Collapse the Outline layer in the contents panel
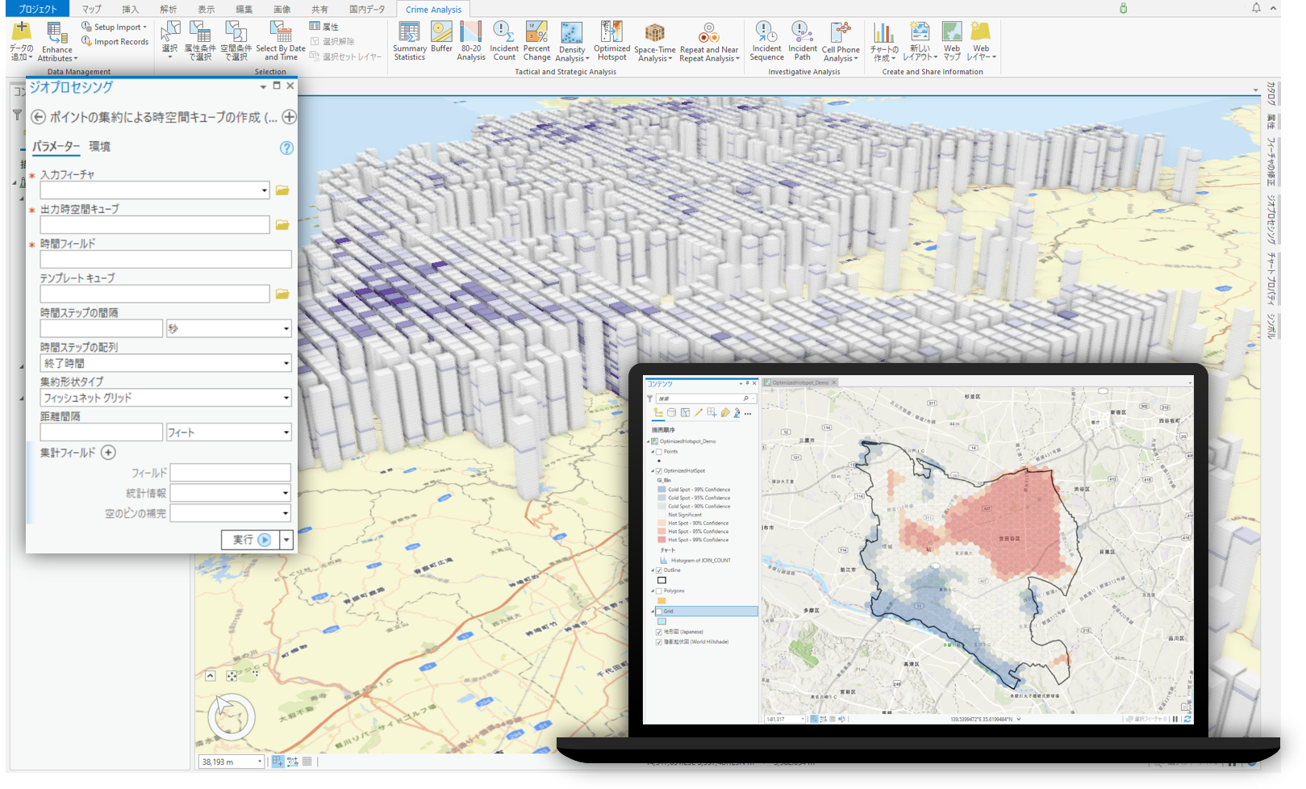Screen dimensions: 1306x789 pos(652,570)
